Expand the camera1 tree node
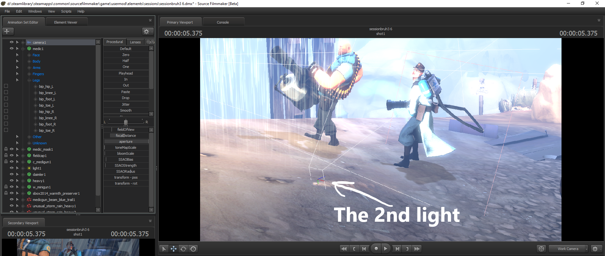The image size is (605, 256). [x=23, y=42]
